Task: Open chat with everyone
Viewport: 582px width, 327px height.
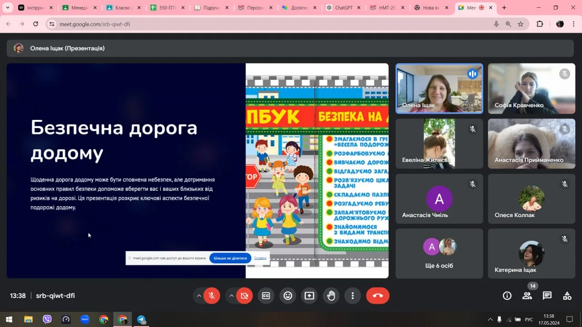Action: click(547, 296)
